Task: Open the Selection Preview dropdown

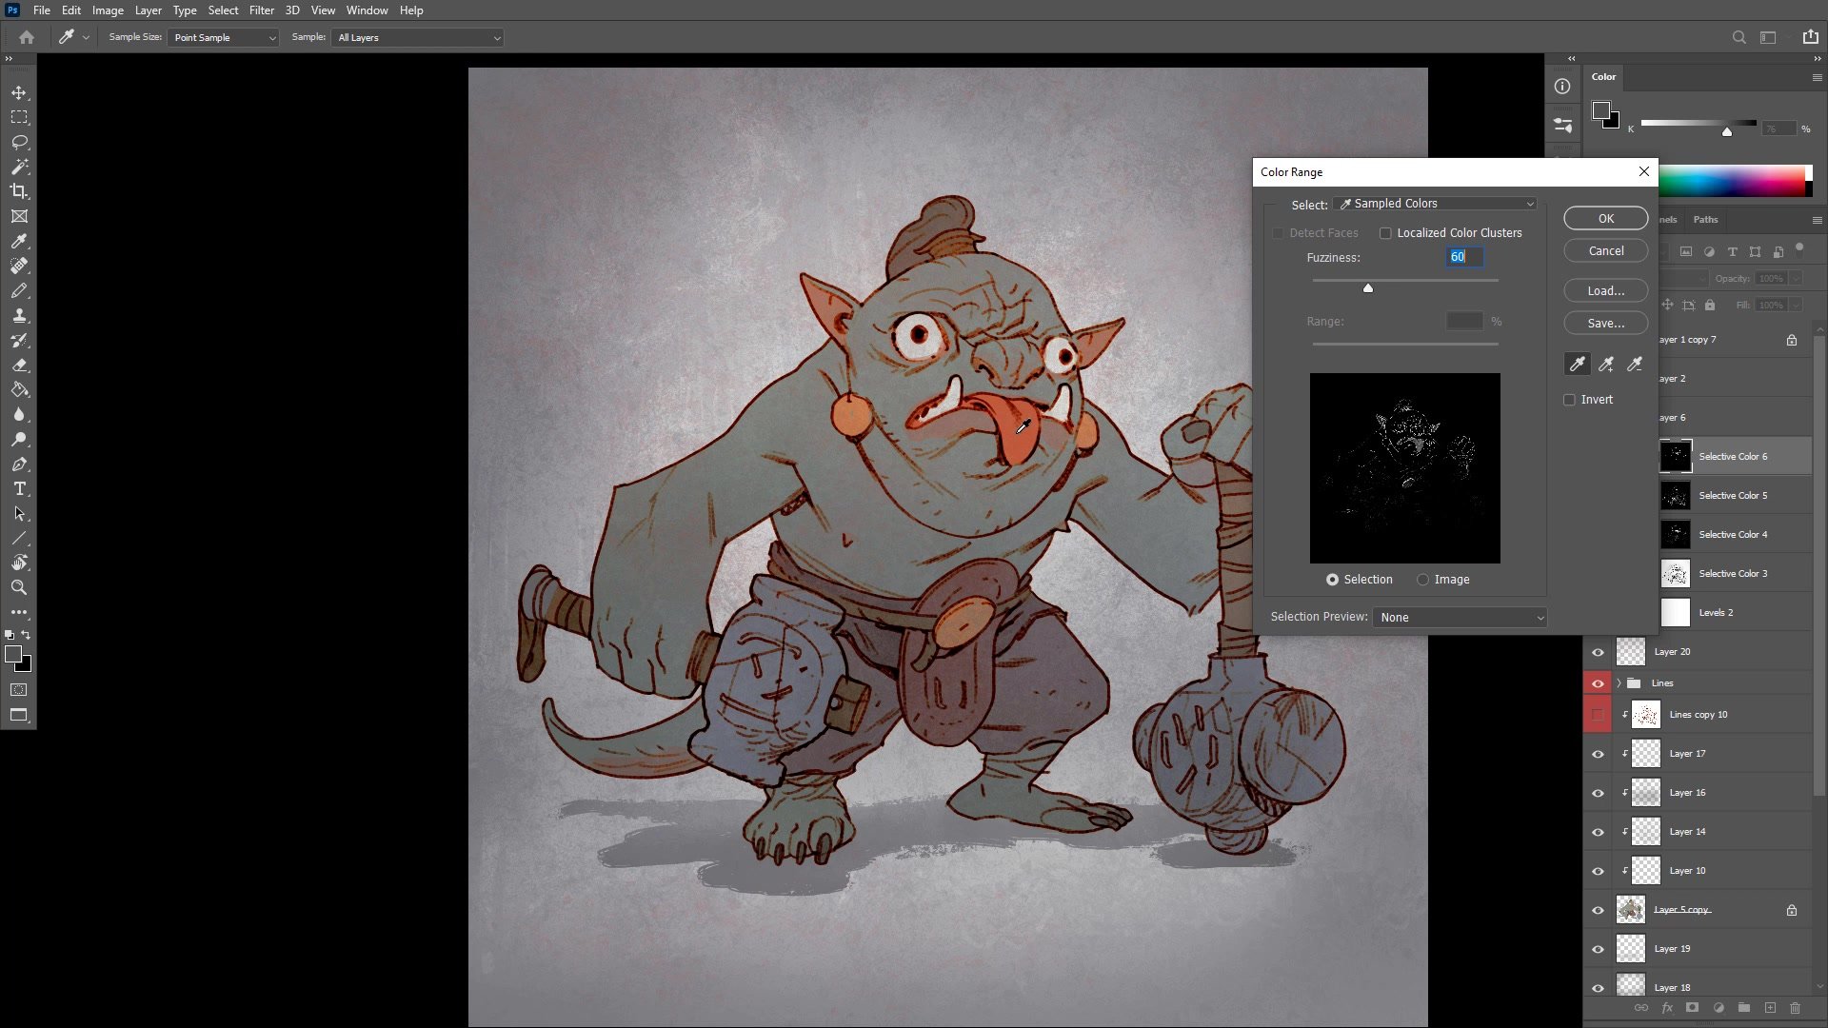Action: pyautogui.click(x=1459, y=618)
